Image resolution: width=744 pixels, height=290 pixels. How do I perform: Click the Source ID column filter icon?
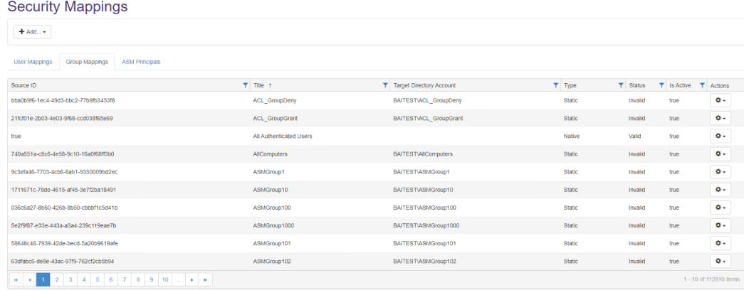pos(246,85)
